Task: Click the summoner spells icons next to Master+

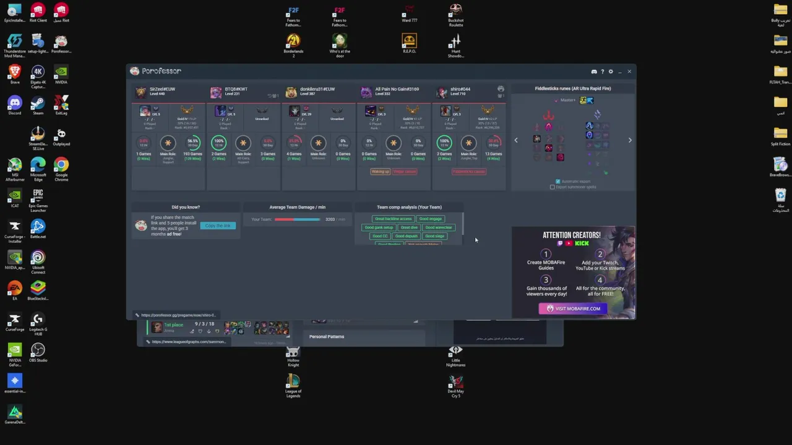Action: pyautogui.click(x=586, y=100)
